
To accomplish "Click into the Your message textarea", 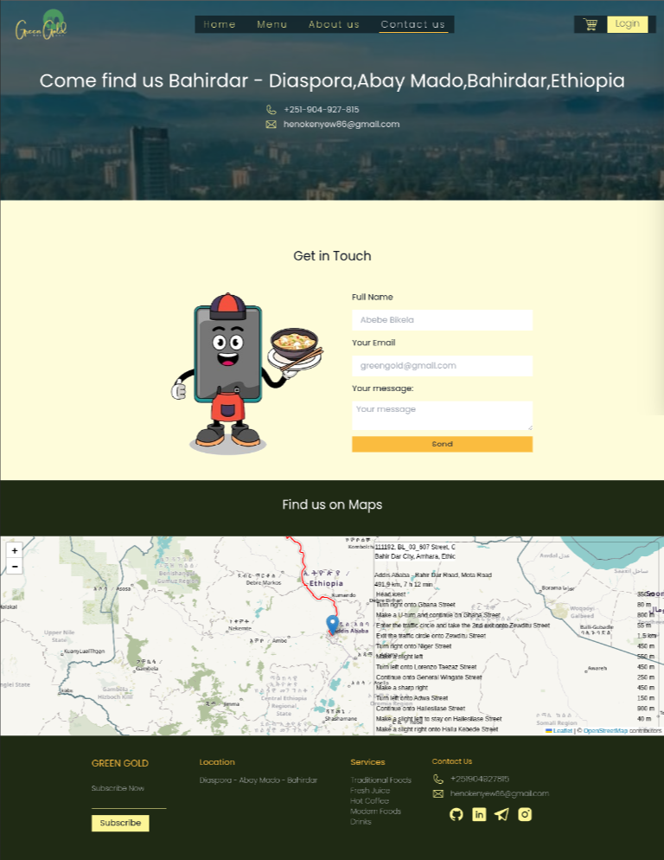I will click(442, 415).
